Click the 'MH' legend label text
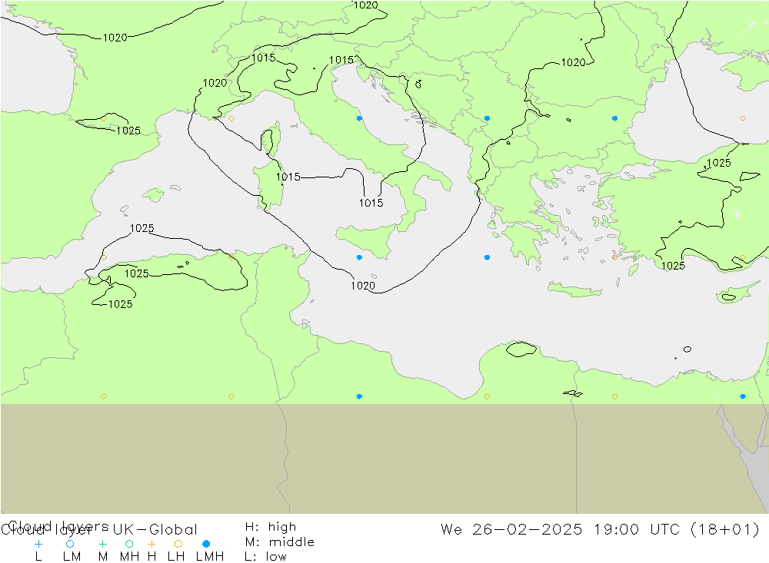Image resolution: width=769 pixels, height=563 pixels. click(x=129, y=557)
